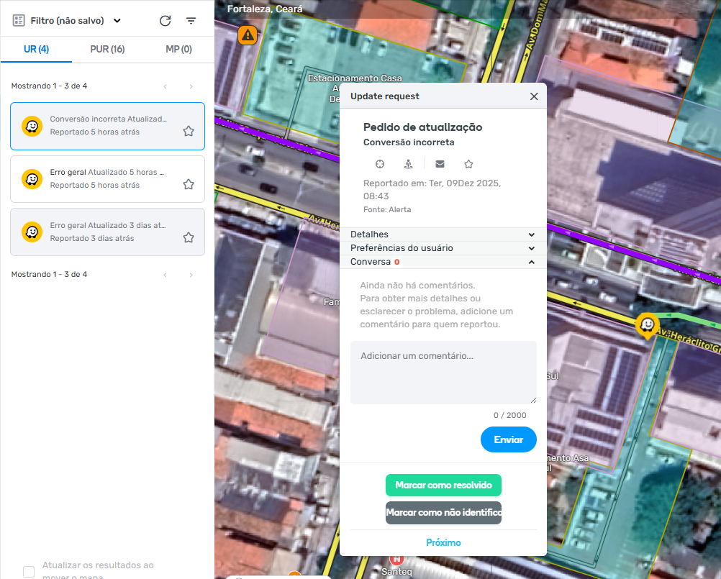Expand 'Preferências do usuário' section

point(443,248)
